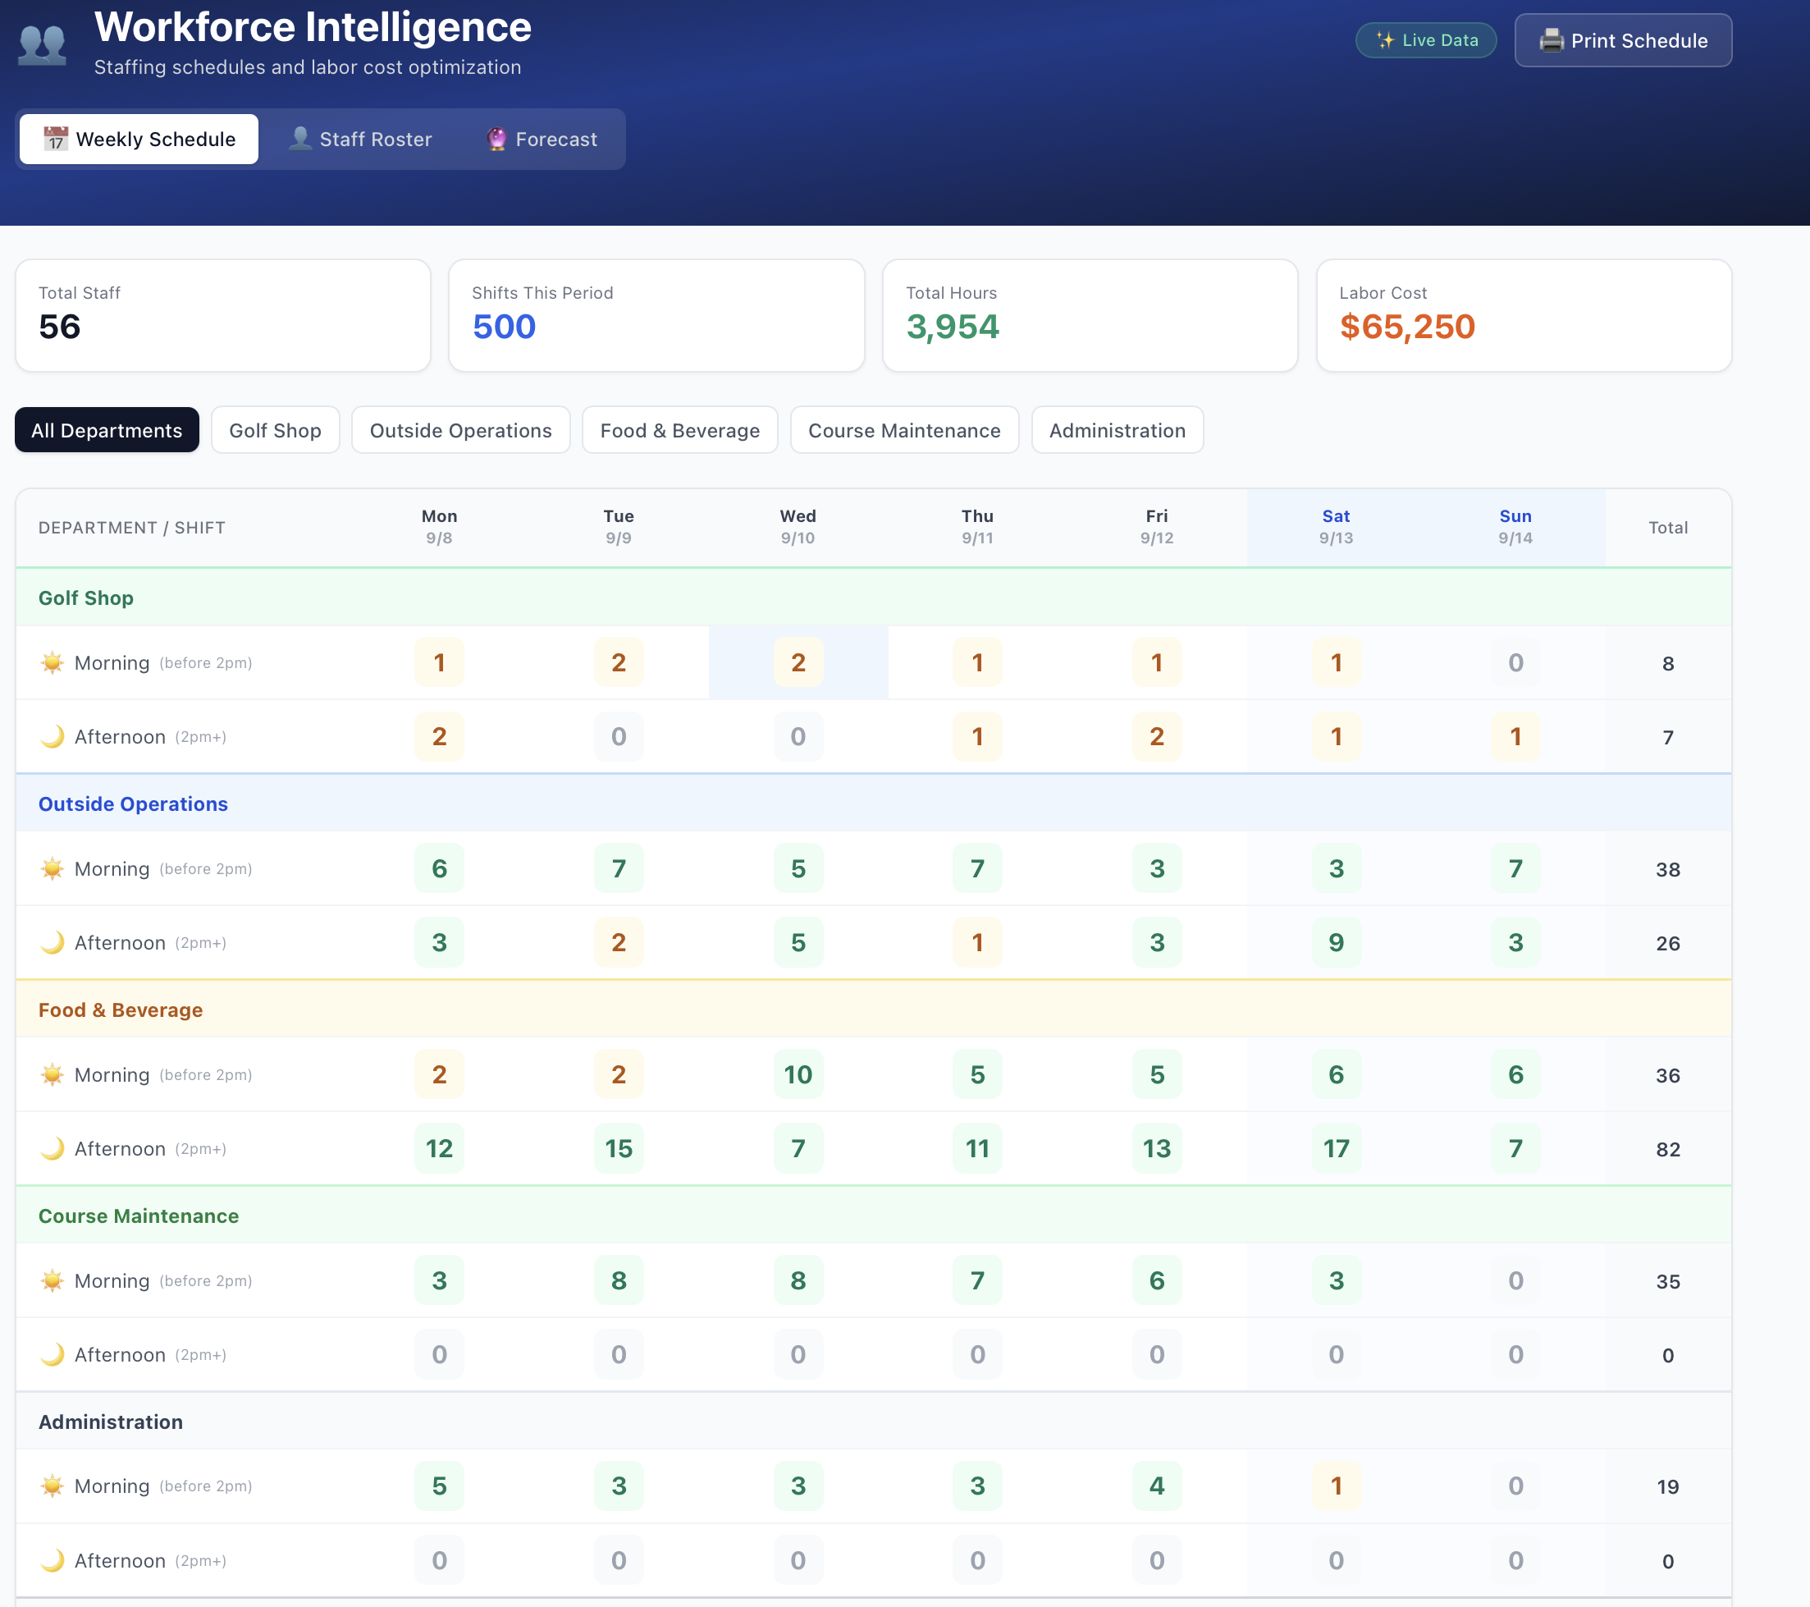Open the Forecast tab

(542, 138)
